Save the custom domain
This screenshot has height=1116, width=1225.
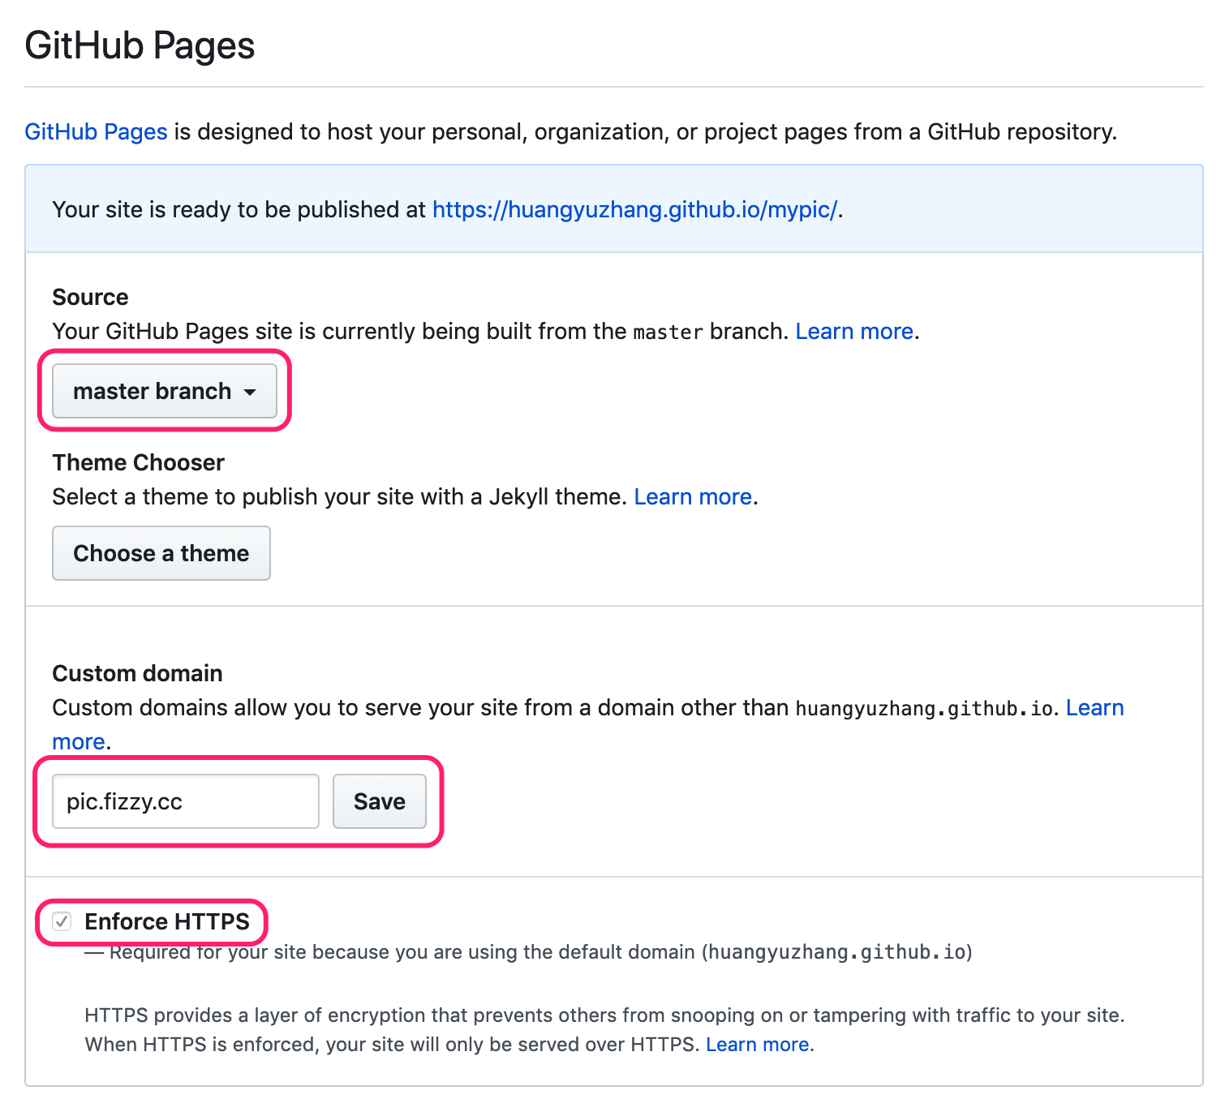(x=380, y=801)
